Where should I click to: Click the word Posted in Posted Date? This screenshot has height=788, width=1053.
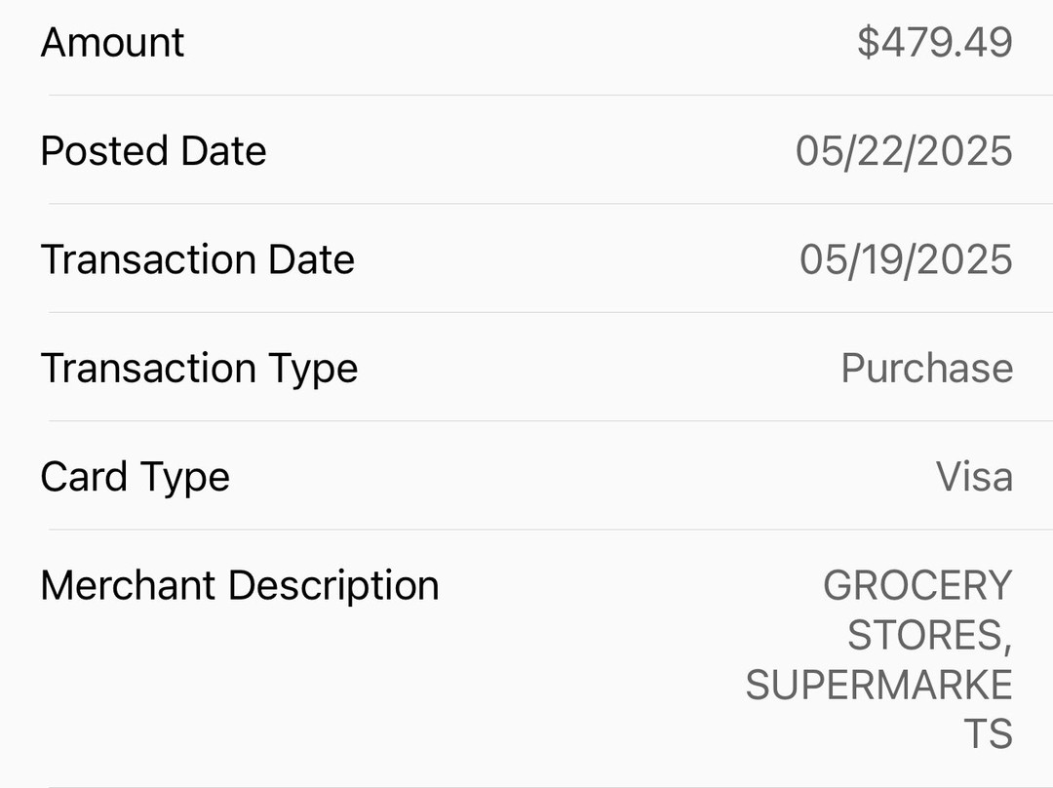pos(103,151)
